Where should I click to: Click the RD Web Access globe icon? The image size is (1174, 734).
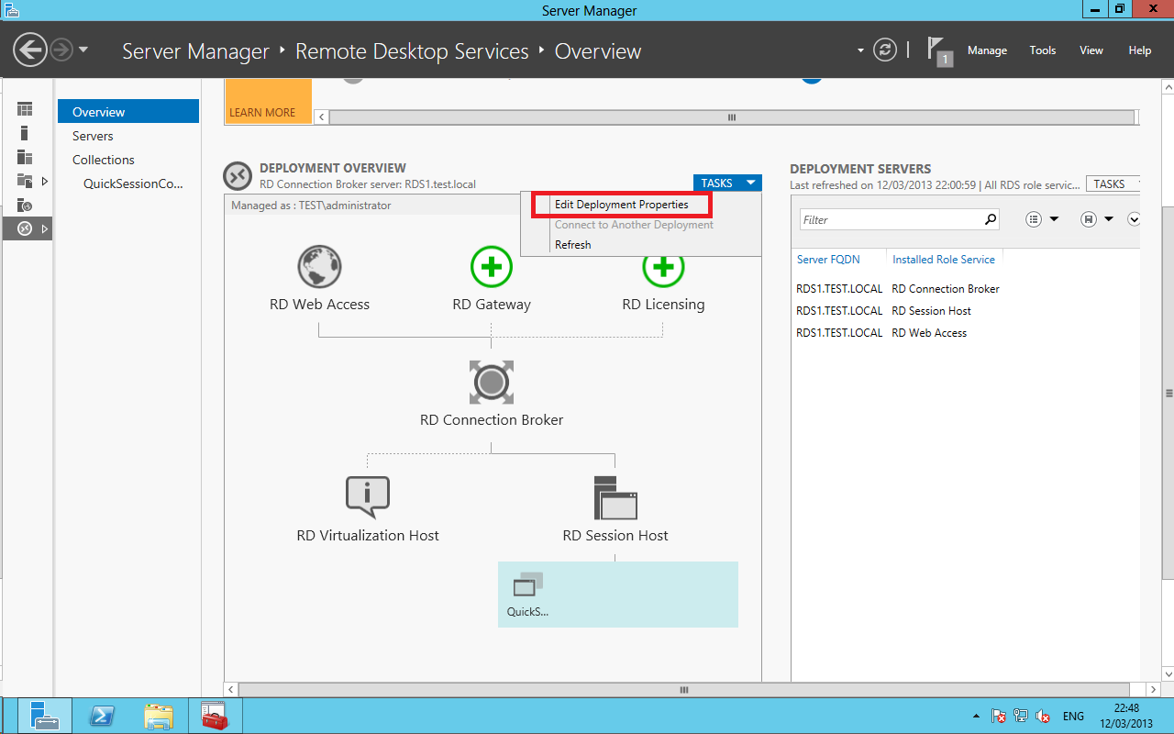click(x=320, y=267)
